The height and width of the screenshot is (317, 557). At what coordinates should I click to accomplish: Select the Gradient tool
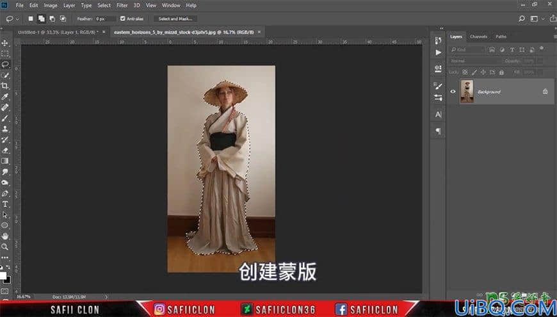[5, 161]
